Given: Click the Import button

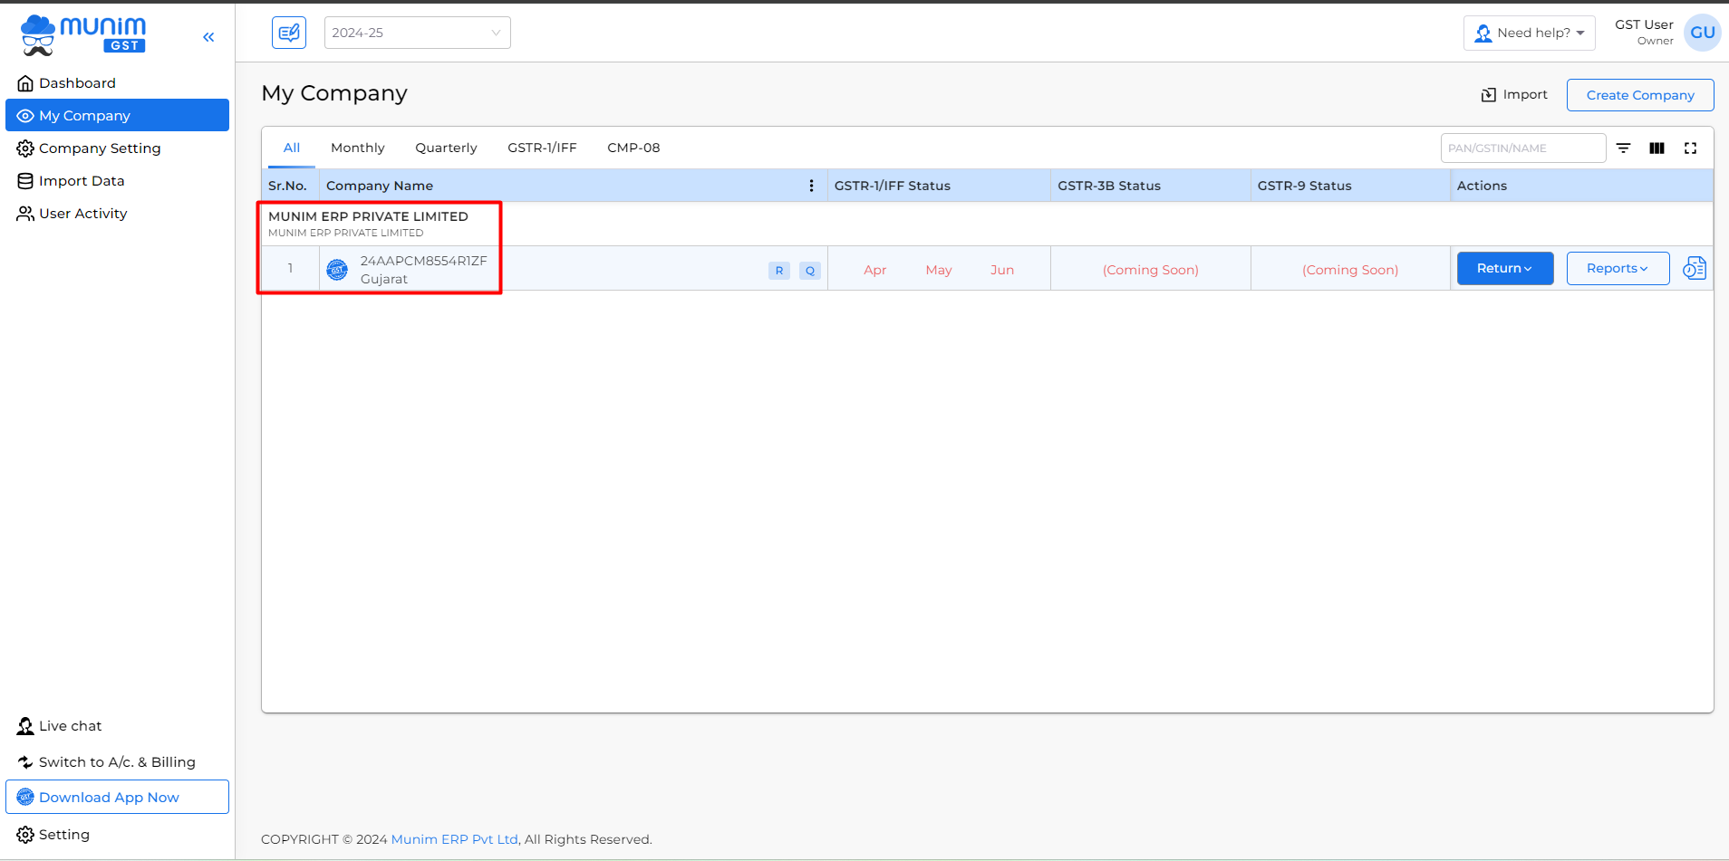Looking at the screenshot, I should click(1514, 94).
